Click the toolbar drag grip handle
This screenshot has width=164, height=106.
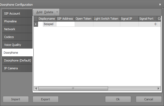pyautogui.click(x=34, y=12)
